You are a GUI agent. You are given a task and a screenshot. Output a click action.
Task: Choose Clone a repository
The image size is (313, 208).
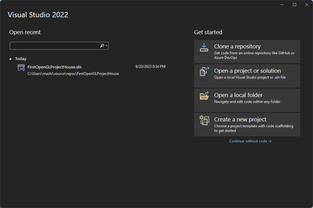coord(247,52)
